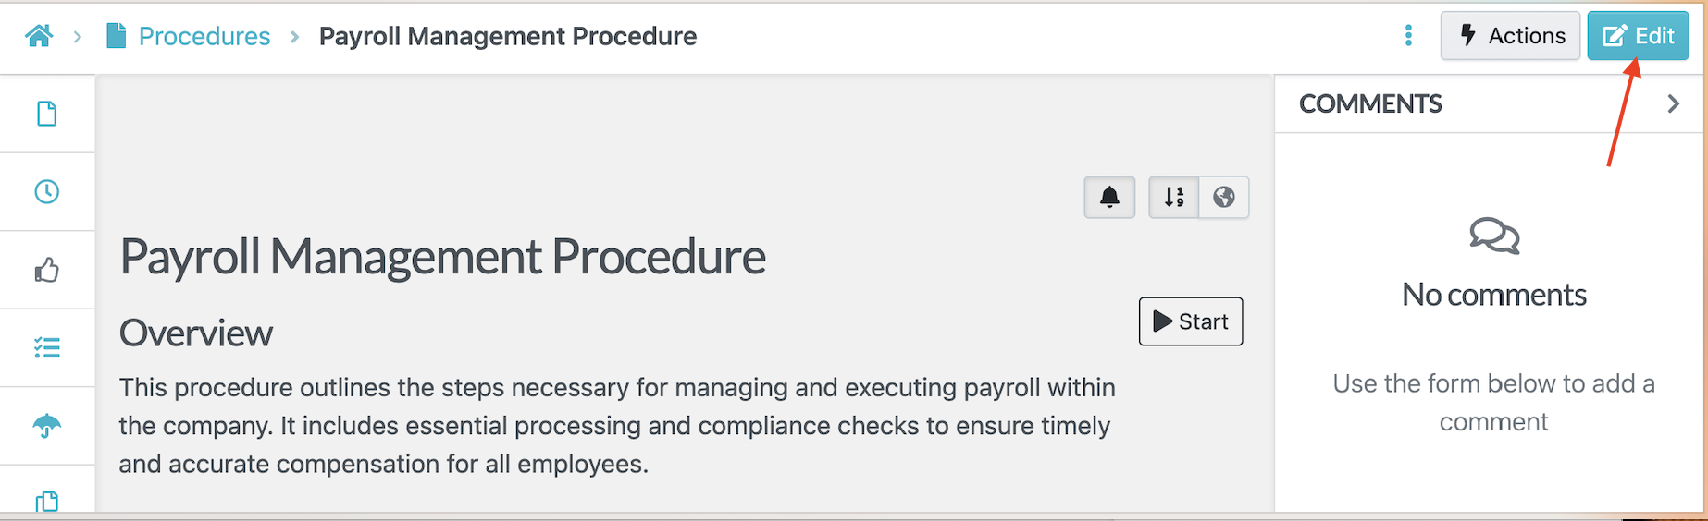Go to the home page icon

pos(39,36)
